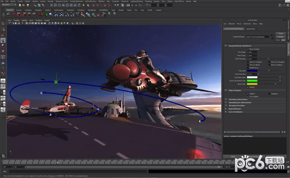Screen dimensions: 290x178
Task: Click the green Active Keyframe Color swatch
Action: (252, 81)
